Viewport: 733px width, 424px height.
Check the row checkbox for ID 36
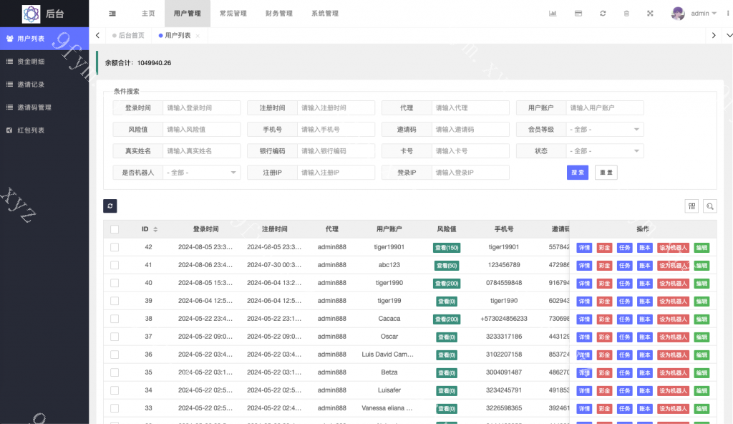tap(115, 355)
